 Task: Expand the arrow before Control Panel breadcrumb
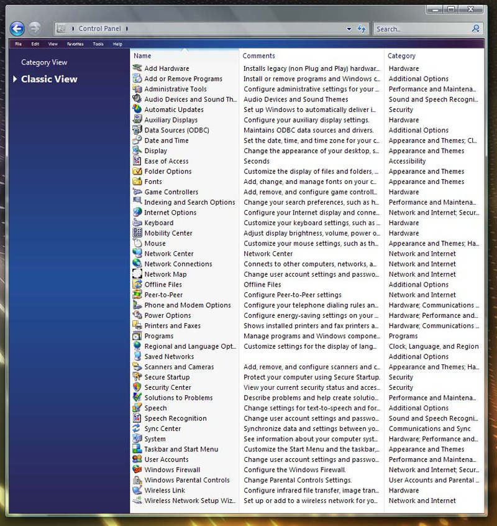pos(73,29)
